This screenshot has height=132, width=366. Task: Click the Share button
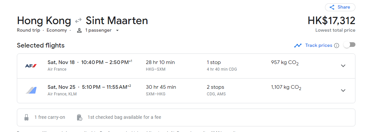click(x=340, y=7)
